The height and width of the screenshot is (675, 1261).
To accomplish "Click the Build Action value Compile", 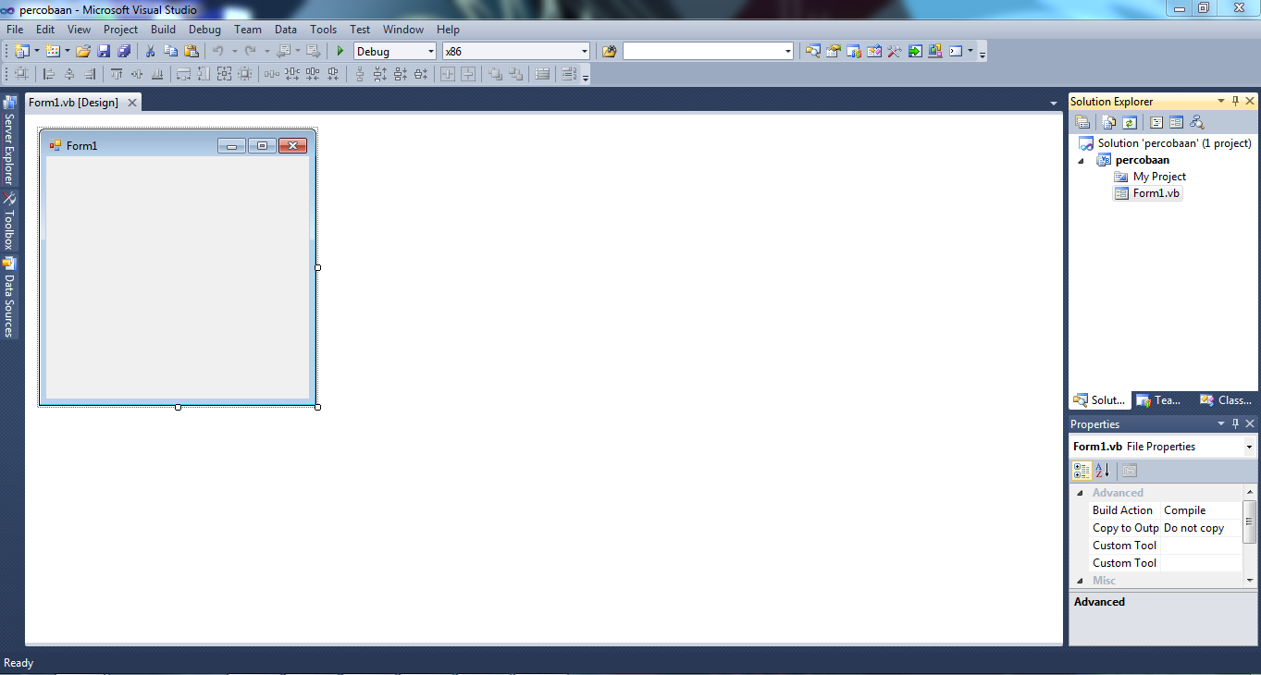I will pos(1184,509).
